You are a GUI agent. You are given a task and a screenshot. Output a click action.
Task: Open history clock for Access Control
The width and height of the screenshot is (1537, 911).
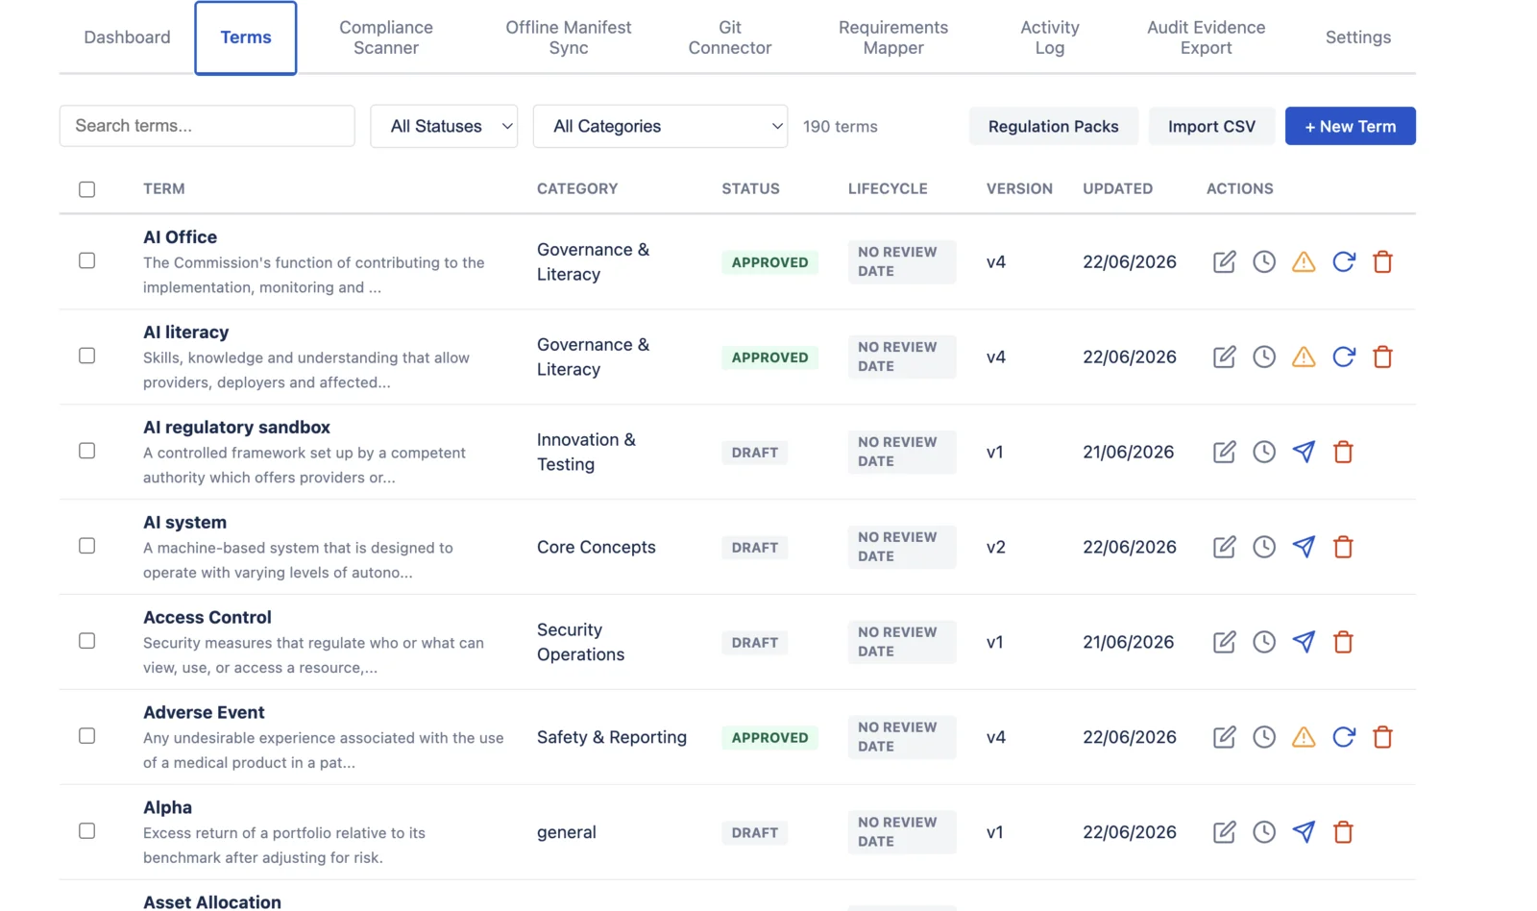(x=1264, y=642)
